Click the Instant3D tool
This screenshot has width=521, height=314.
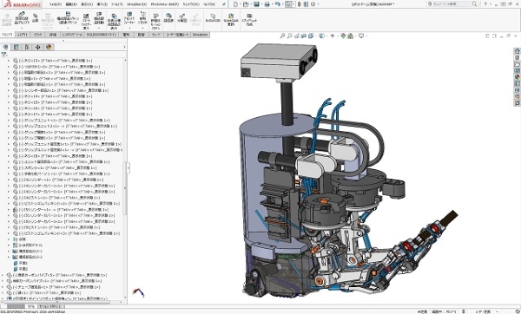pyautogui.click(x=213, y=18)
